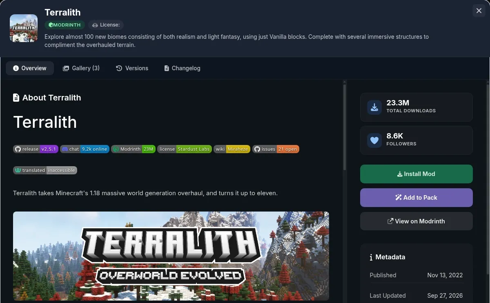This screenshot has height=303, width=490.
Task: Close the Terralith mod dialog
Action: [479, 11]
